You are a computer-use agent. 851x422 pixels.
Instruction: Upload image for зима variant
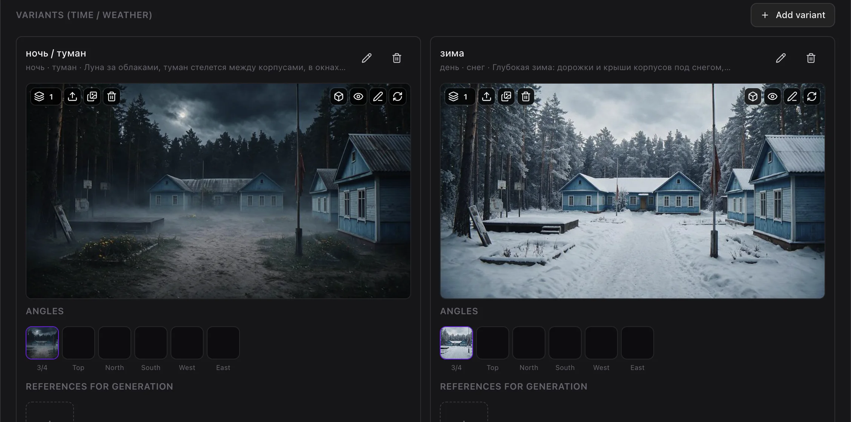[x=487, y=97]
